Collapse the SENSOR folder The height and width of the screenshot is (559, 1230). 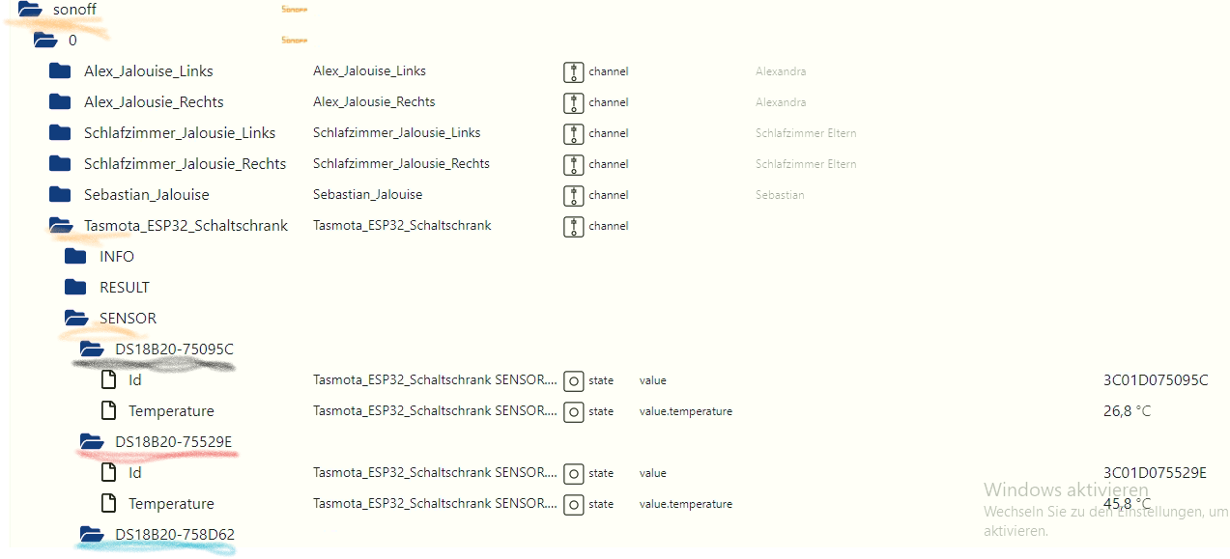(x=76, y=319)
